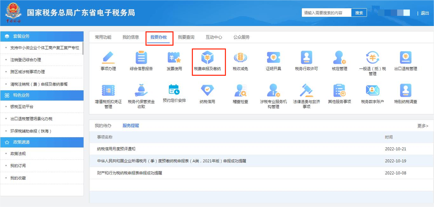434x207 pixels.
Task: Open 特别纳税调查 icon
Action: coord(405,90)
